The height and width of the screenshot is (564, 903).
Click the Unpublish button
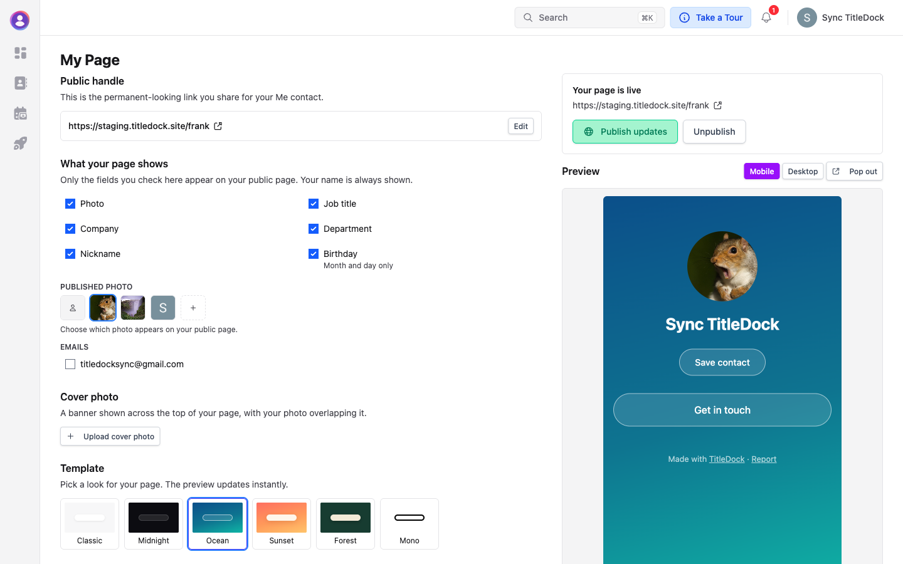click(x=714, y=132)
